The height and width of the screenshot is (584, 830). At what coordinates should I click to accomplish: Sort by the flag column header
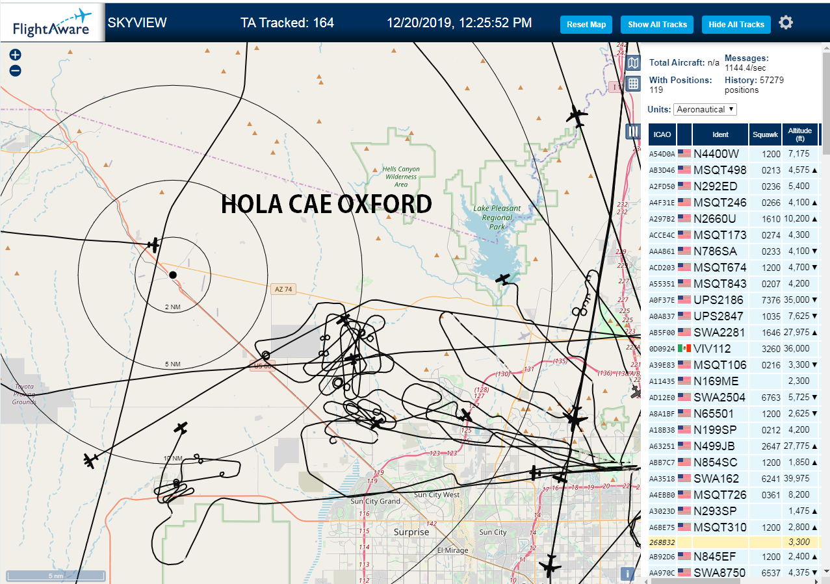tap(684, 134)
